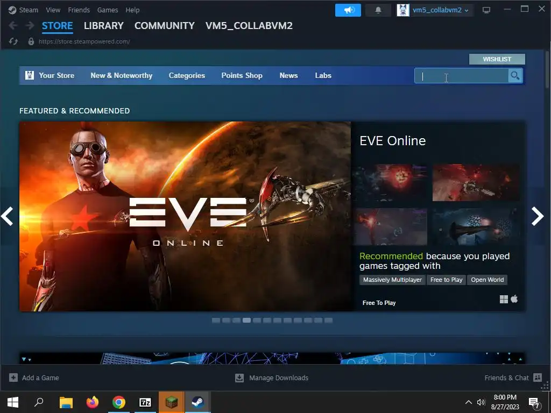Switch to Big Picture mode monitor icon
This screenshot has width=551, height=413.
click(x=486, y=10)
